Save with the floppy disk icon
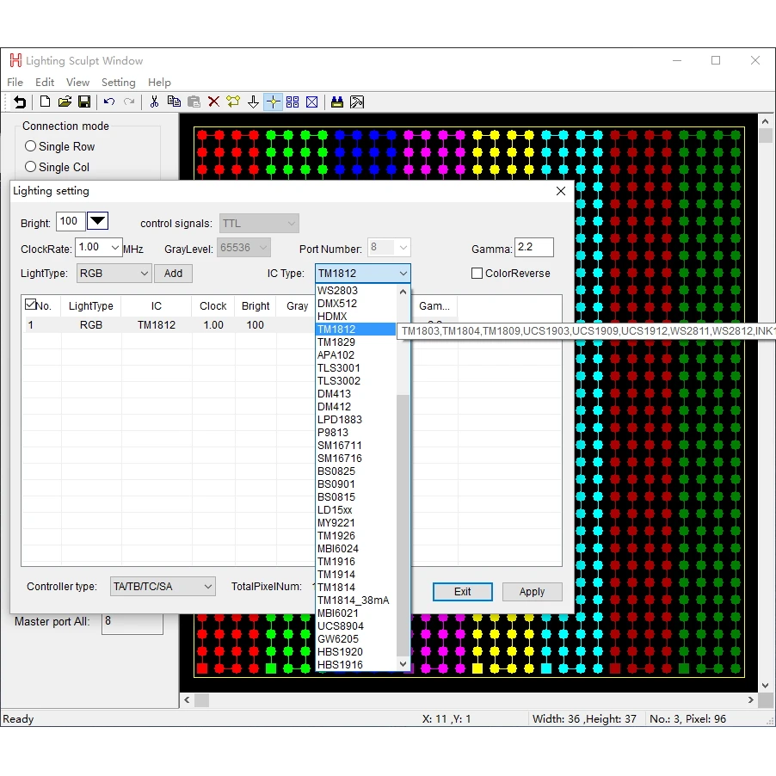The image size is (776, 776). point(84,102)
